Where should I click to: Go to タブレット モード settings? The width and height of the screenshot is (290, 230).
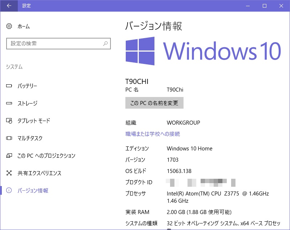[34, 121]
